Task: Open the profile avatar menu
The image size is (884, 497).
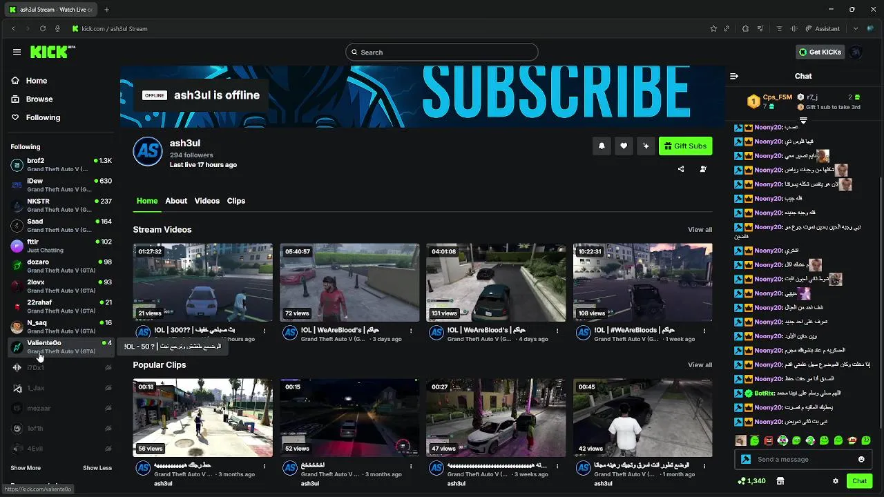Action: tap(856, 52)
